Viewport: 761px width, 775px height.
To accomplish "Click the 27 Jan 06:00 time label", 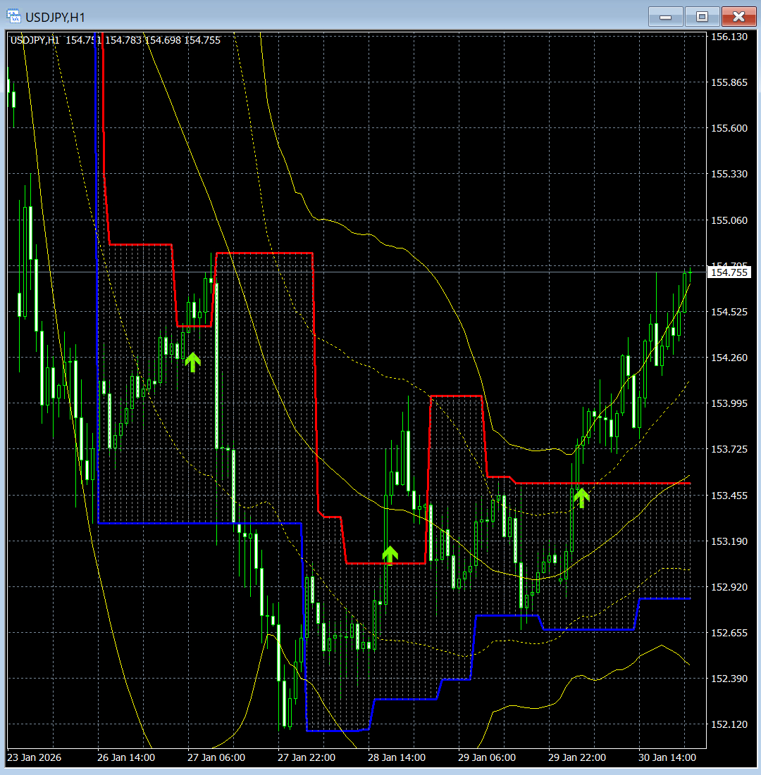I will click(216, 757).
